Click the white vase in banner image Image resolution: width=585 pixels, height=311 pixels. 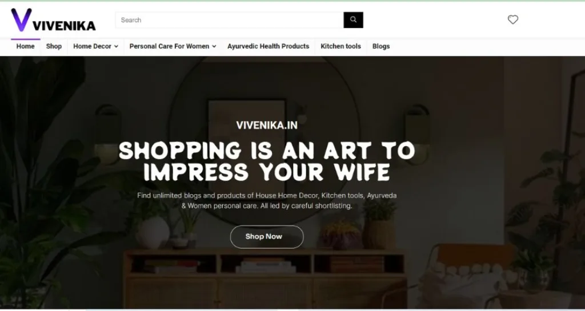[x=152, y=232]
